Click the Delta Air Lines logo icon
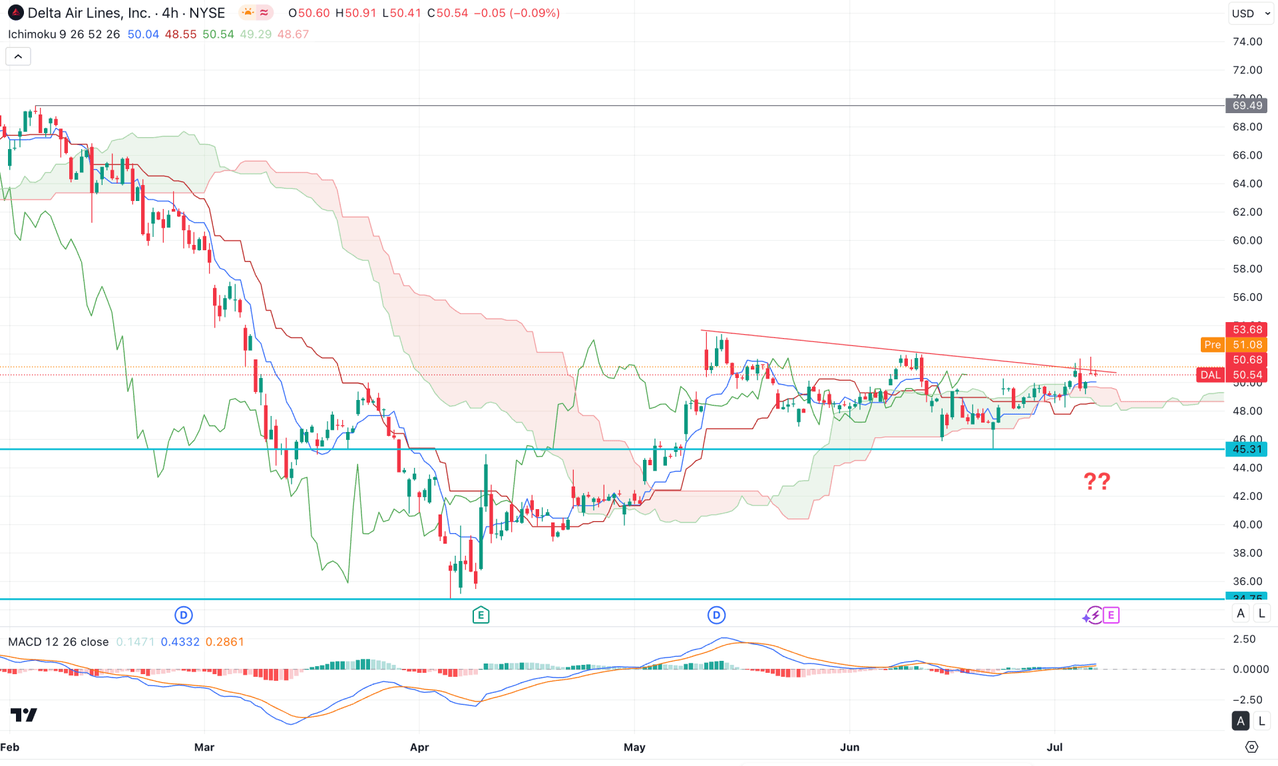This screenshot has width=1278, height=766. coord(15,13)
